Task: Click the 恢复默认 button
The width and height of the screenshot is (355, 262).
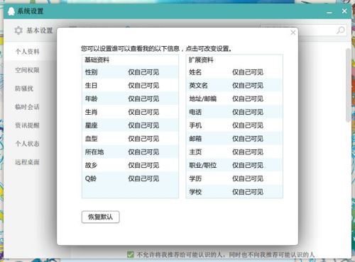Action: pos(100,217)
